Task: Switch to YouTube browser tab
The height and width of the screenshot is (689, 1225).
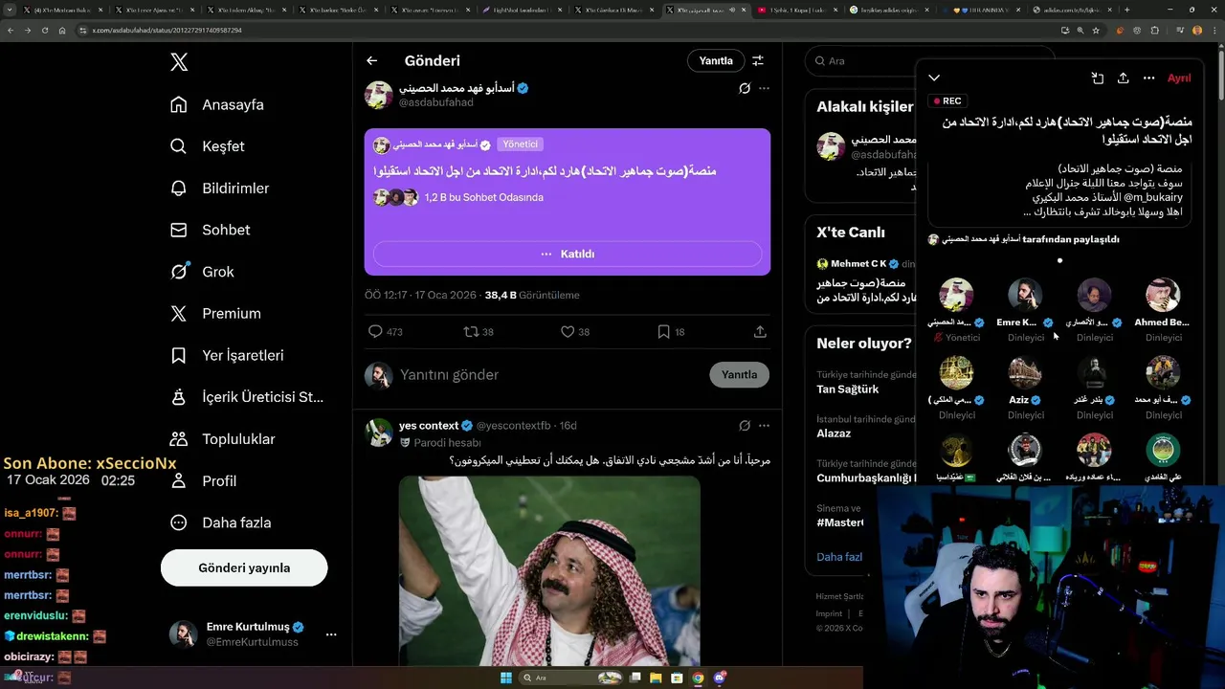Action: [796, 10]
